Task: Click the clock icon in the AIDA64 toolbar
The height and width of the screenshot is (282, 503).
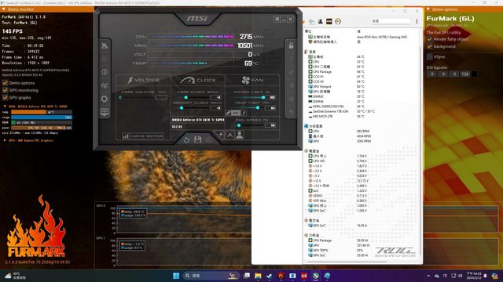Action: [x=338, y=21]
